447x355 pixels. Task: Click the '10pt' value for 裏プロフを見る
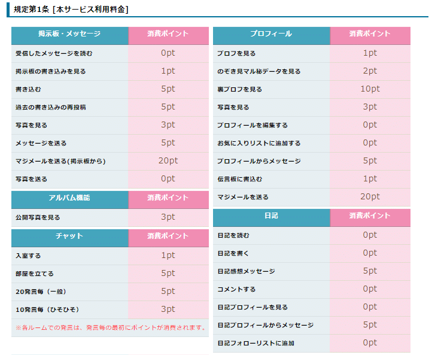(x=370, y=89)
